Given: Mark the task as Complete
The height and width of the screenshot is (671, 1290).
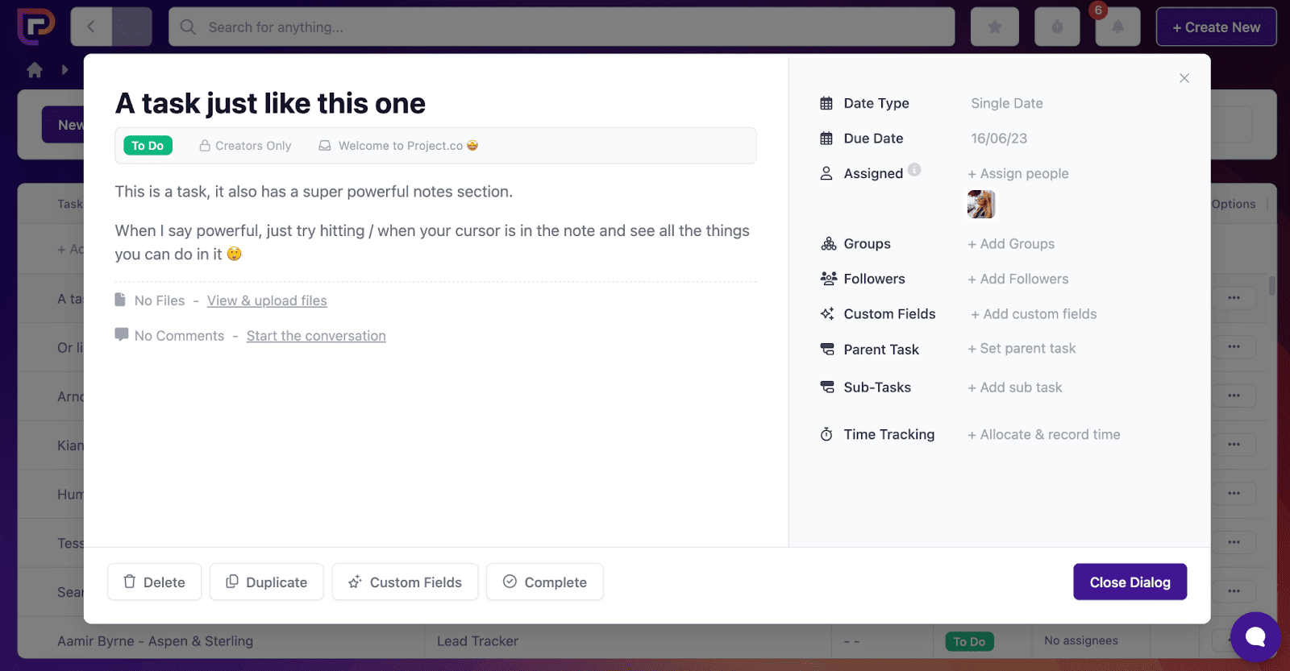Looking at the screenshot, I should coord(544,582).
